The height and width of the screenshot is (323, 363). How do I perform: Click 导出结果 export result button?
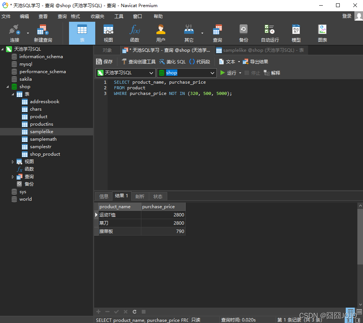click(x=255, y=62)
